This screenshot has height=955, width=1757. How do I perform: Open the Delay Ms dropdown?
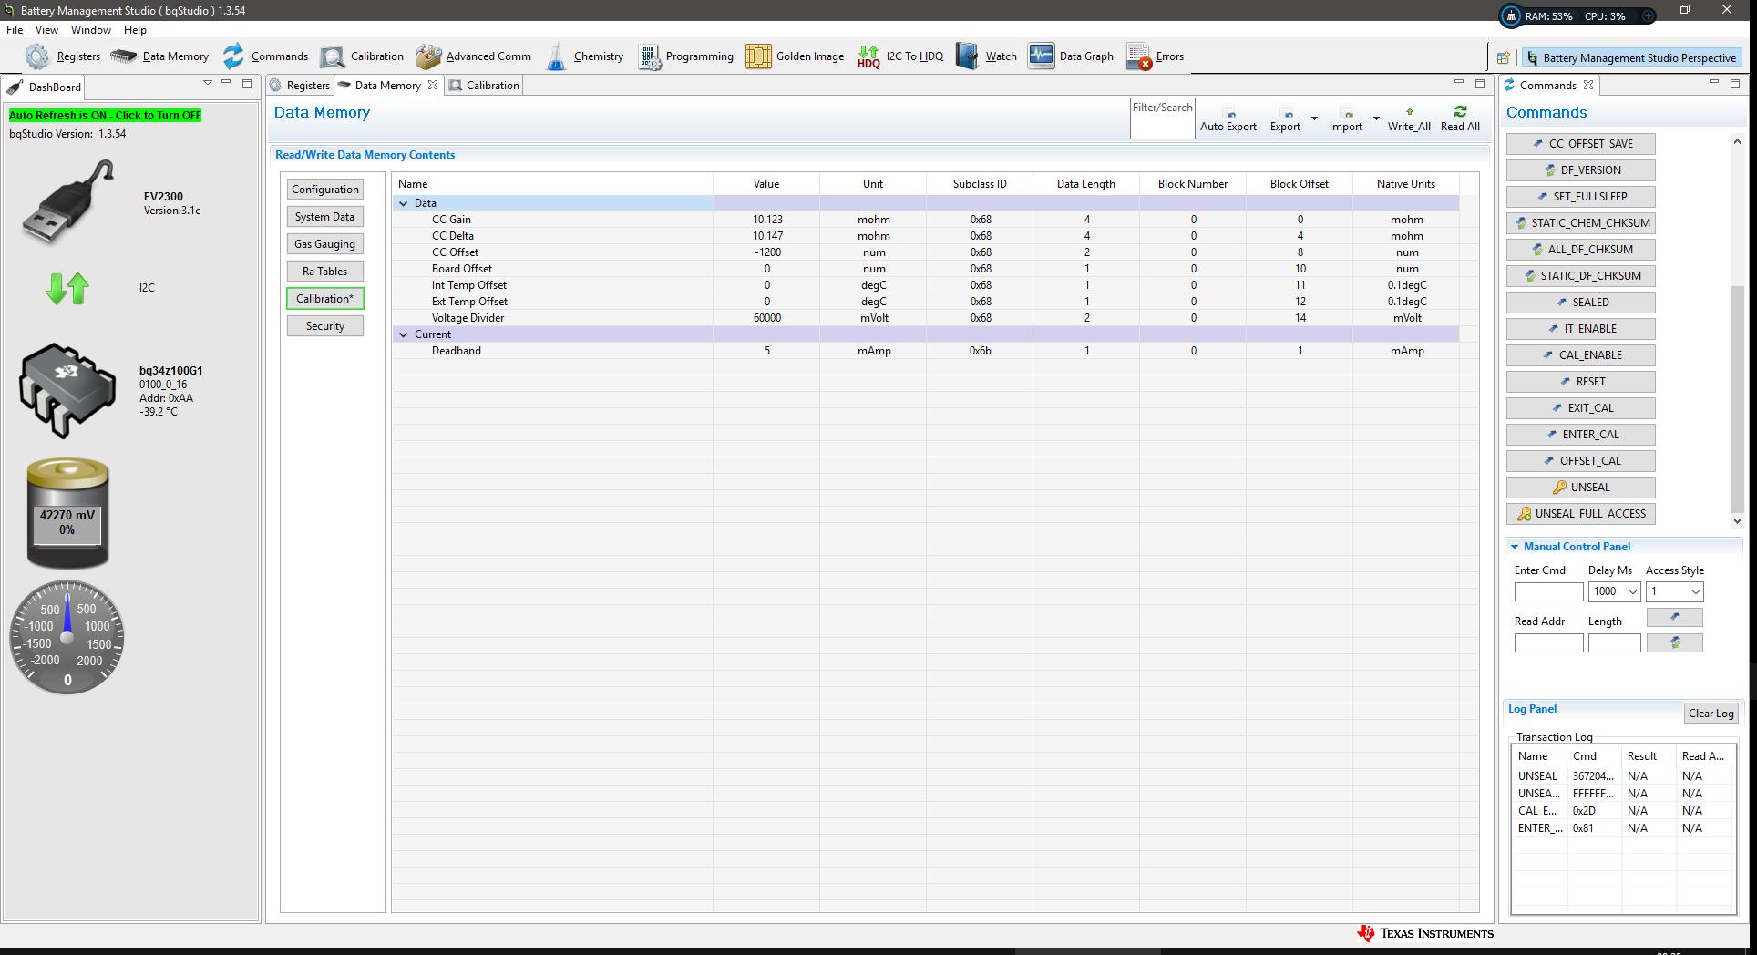[x=1632, y=591]
